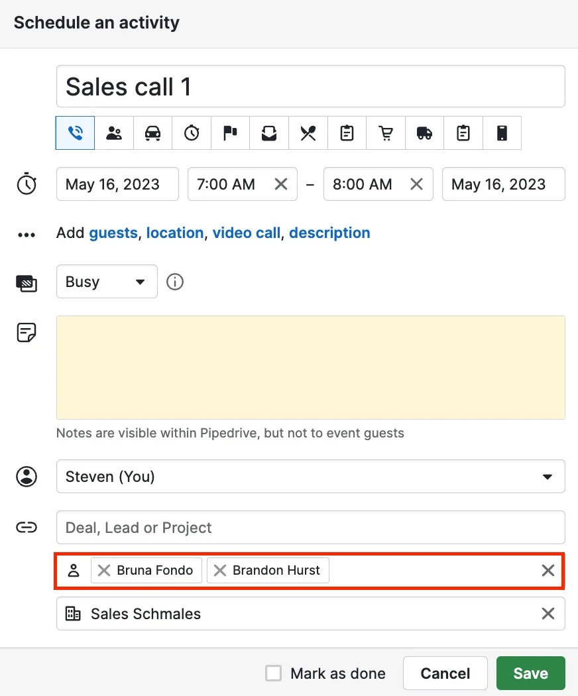This screenshot has width=578, height=696.
Task: Select the car activity type icon
Action: 152,133
